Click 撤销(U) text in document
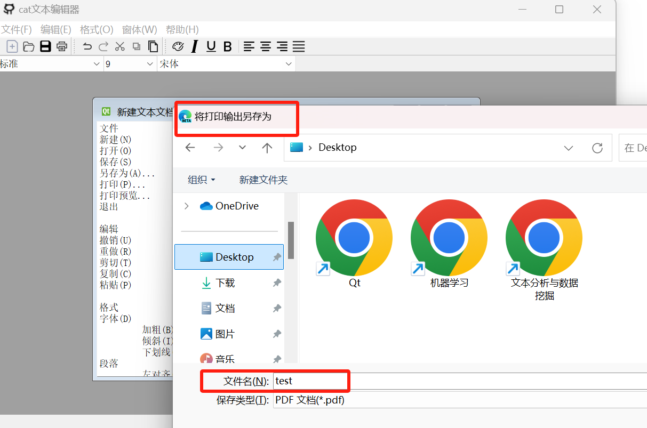 tap(116, 240)
